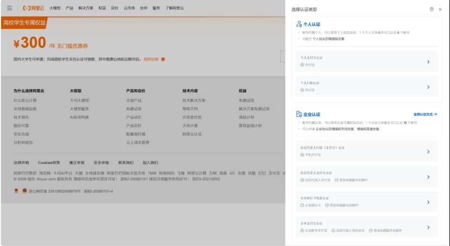Open 云市场 in top navigation
Screen dimensions: 450x246
coord(129,8)
